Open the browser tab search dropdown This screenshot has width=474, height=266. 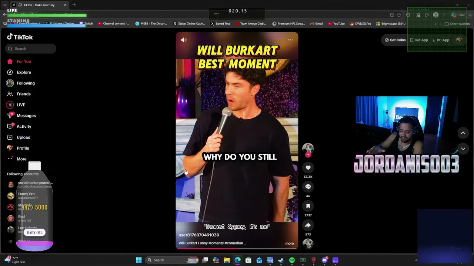[5, 5]
